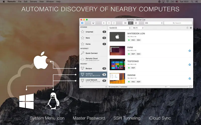
Task: Switch to thumbnail grid view mode
Action: click(136, 23)
